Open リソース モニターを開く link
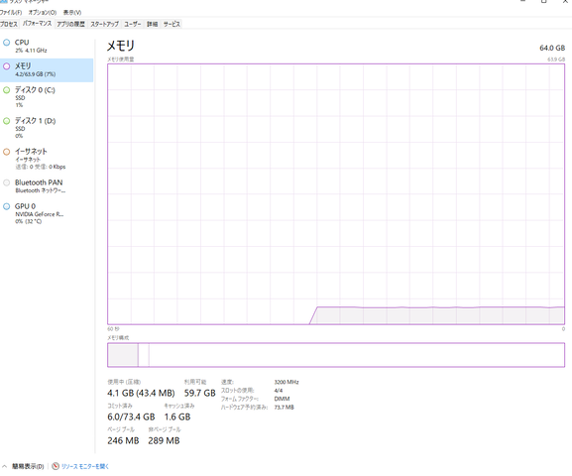This screenshot has height=476, width=572. [84, 466]
